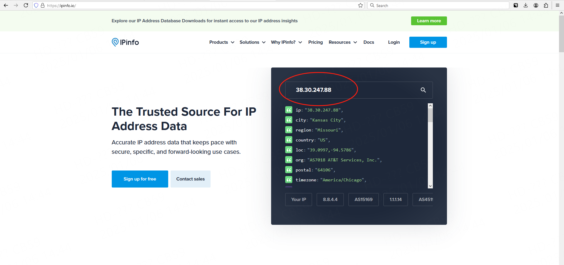Viewport: 564px width, 265px height.
Task: Expand the Solutions dropdown menu
Action: [x=252, y=42]
